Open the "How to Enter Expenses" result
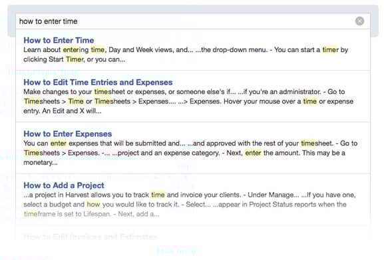The width and height of the screenshot is (386, 260). click(x=68, y=134)
